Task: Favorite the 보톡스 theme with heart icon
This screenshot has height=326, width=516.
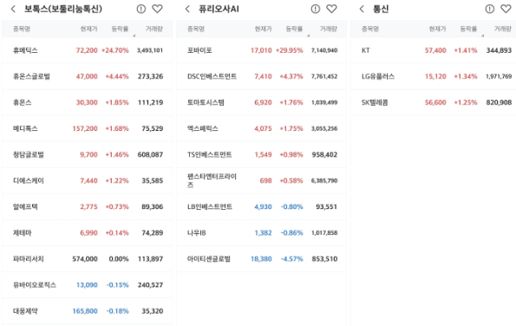Action: pos(157,9)
